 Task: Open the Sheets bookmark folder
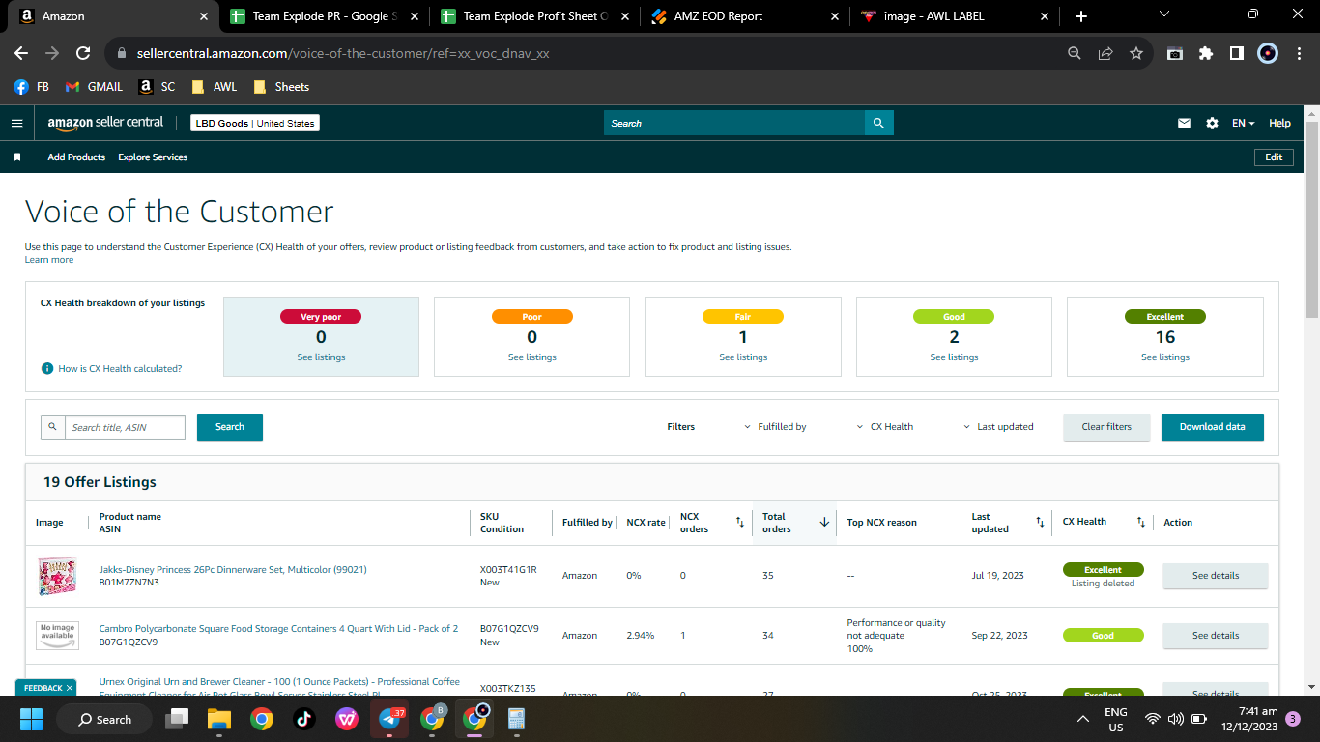coord(281,87)
